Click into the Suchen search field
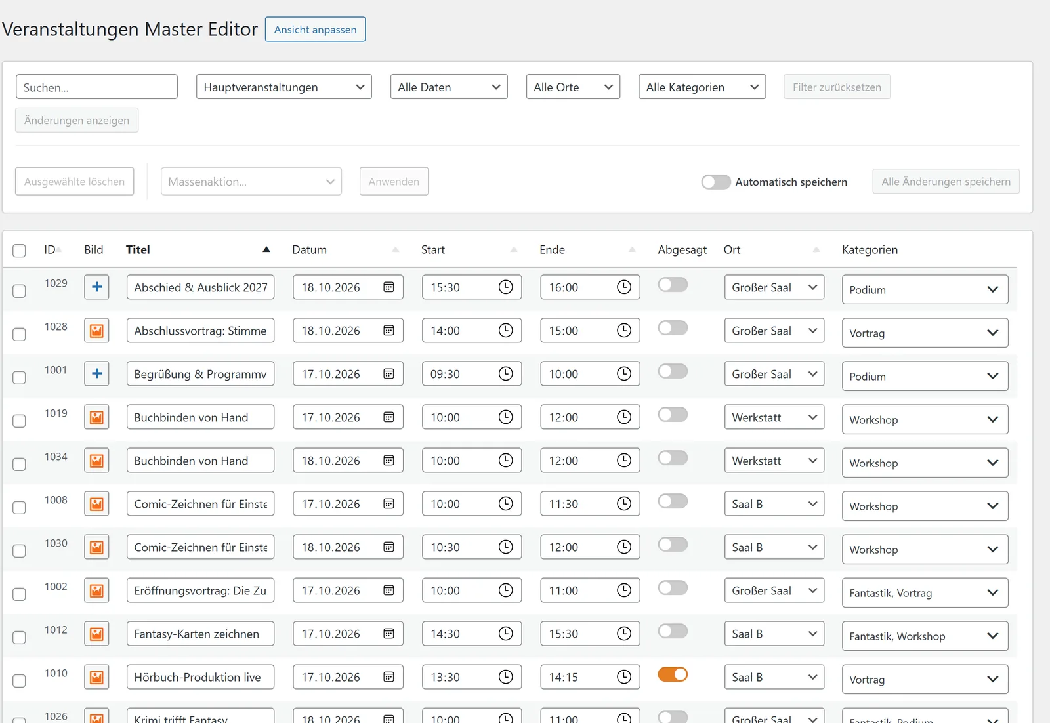Viewport: 1050px width, 723px height. point(96,87)
